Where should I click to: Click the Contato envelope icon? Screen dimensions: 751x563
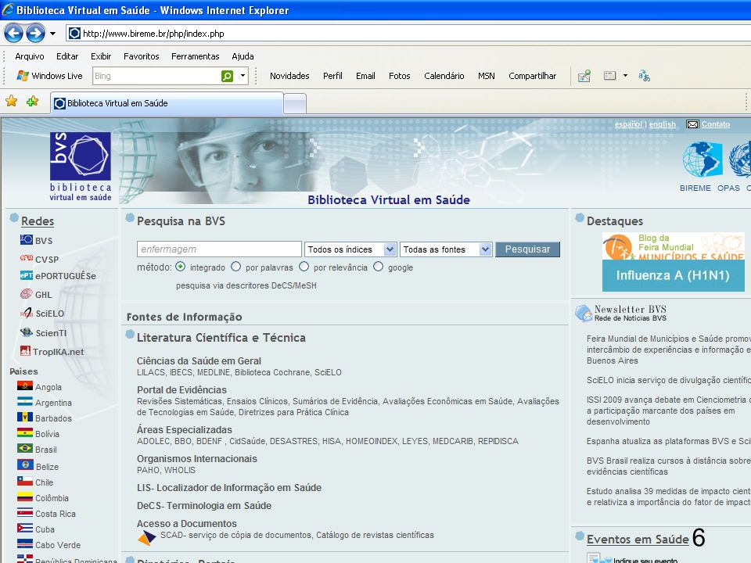coord(692,124)
